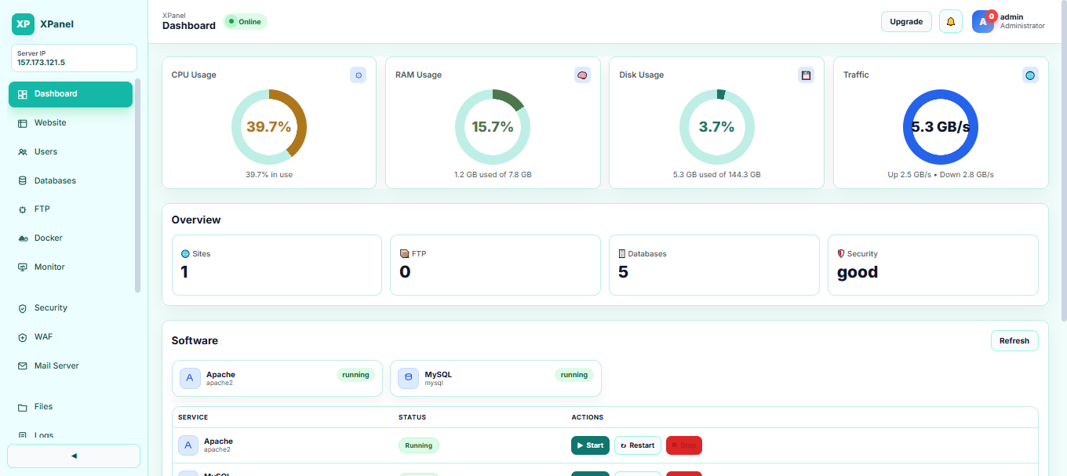Click the Upgrade button
The height and width of the screenshot is (476, 1067).
(906, 21)
